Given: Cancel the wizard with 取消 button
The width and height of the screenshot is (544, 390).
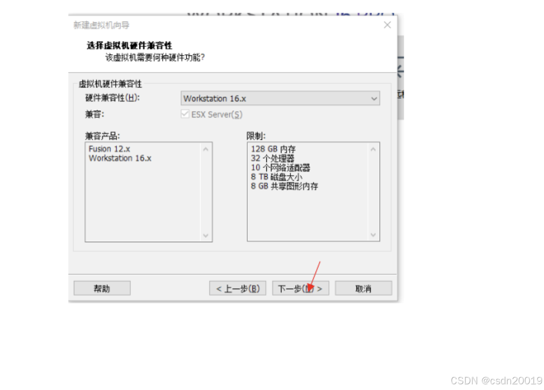Looking at the screenshot, I should pos(363,288).
